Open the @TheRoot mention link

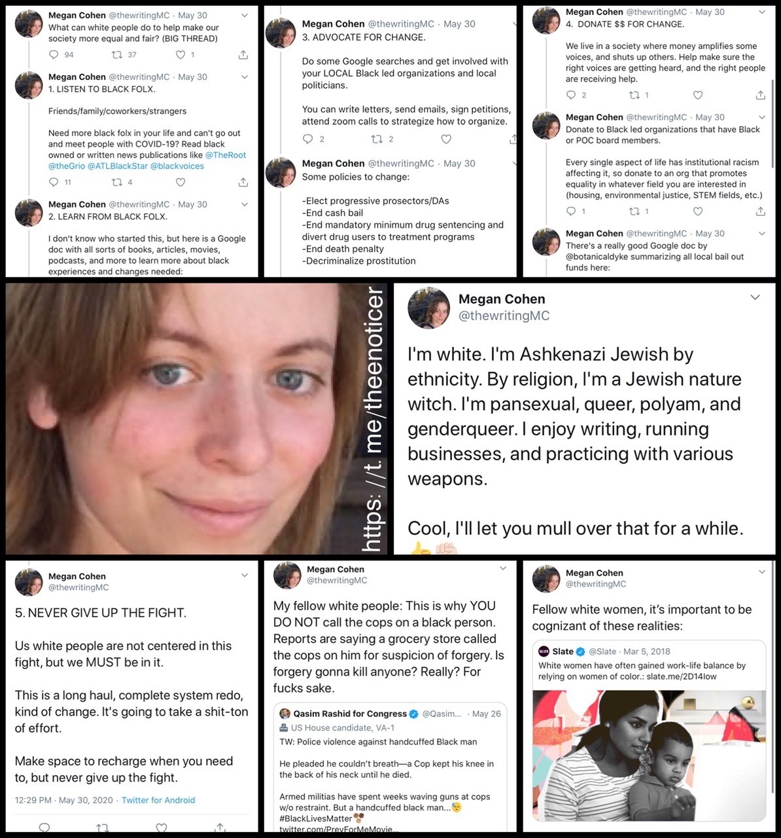pyautogui.click(x=226, y=155)
